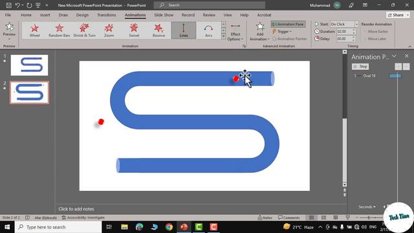This screenshot has height=233, width=414.
Task: Collapse the ribbon with the chevron
Action: 409,46
